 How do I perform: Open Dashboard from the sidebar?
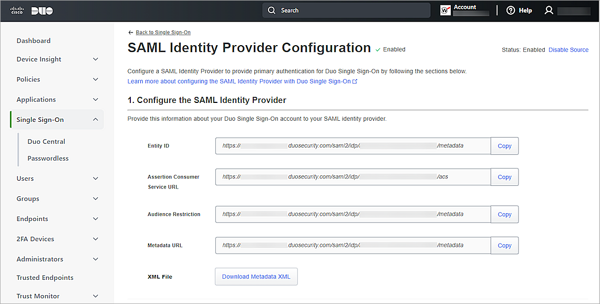(34, 40)
